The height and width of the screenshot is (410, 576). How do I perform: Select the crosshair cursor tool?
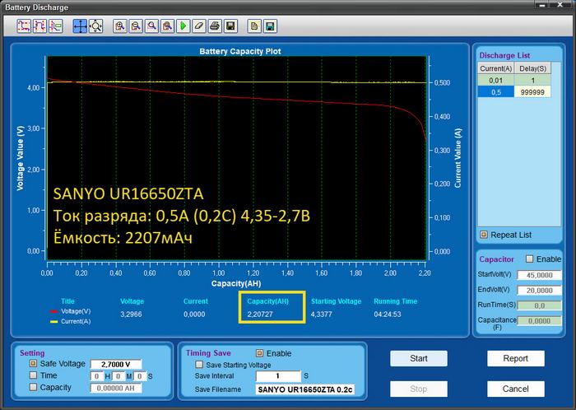point(80,26)
